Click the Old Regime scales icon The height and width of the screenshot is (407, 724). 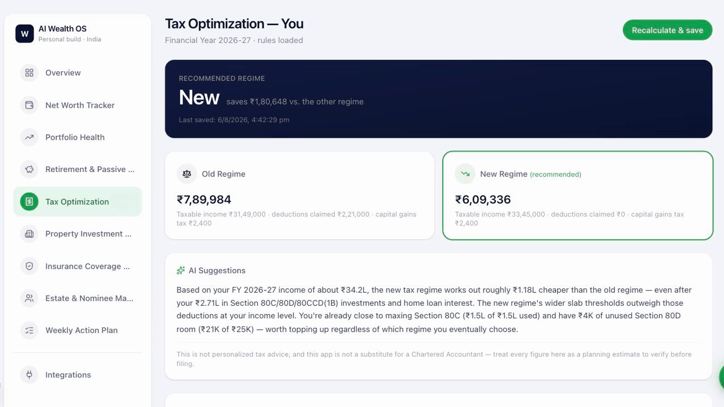coord(187,174)
